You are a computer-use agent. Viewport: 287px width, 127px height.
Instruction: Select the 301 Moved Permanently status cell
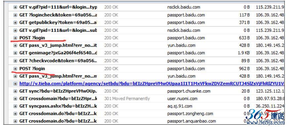tap(127, 98)
